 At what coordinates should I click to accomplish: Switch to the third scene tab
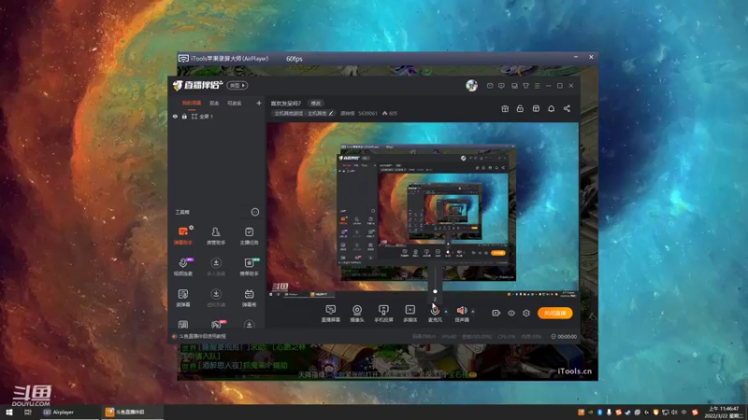[235, 103]
